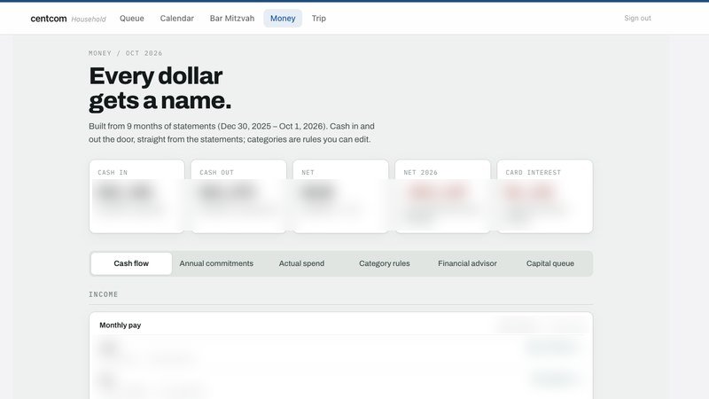Image resolution: width=709 pixels, height=399 pixels.
Task: Click the CASH IN summary card
Action: click(136, 196)
